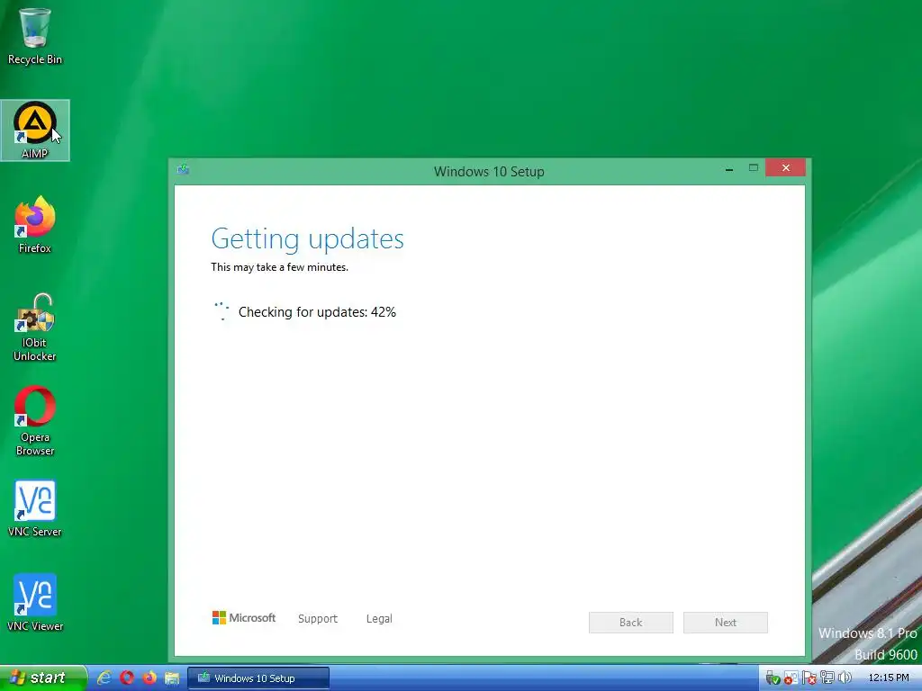This screenshot has width=922, height=691.
Task: Select the VNC Viewer desktop shortcut
Action: point(35,603)
